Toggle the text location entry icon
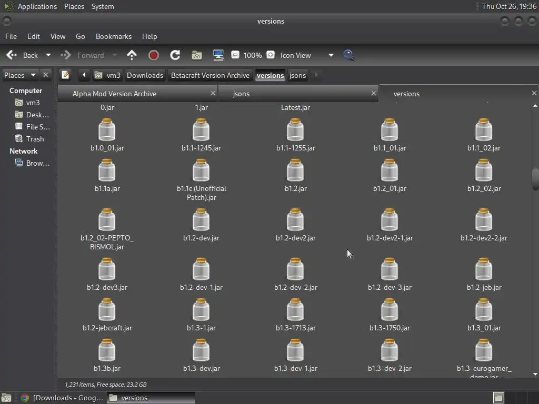539x404 pixels. [x=65, y=75]
